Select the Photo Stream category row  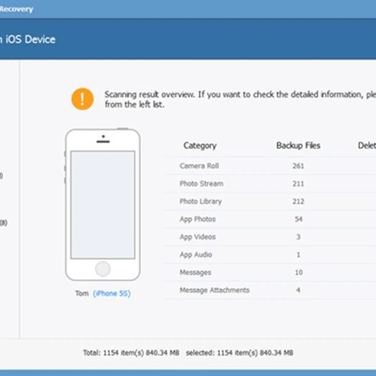click(x=270, y=184)
